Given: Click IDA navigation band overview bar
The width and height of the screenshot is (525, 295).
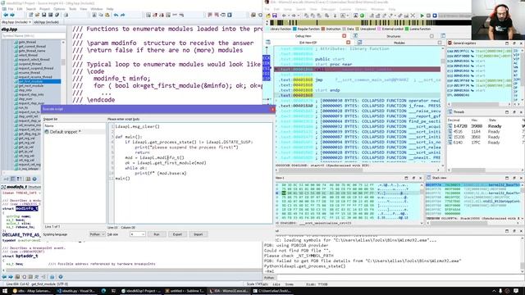Looking at the screenshot, I should tap(370, 23).
